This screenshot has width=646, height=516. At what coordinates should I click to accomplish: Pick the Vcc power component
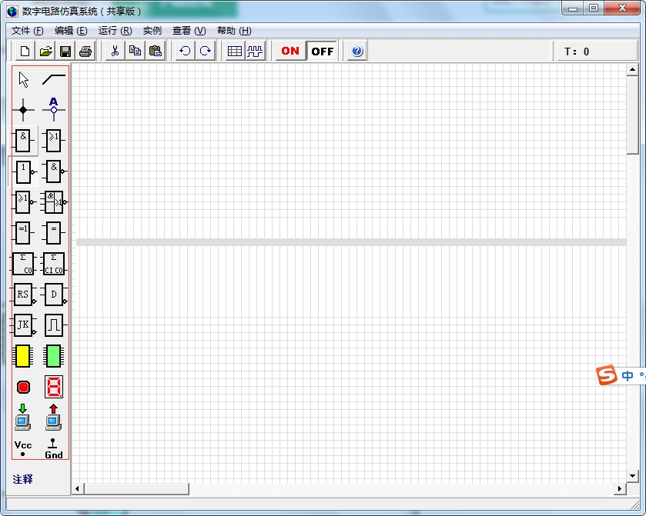click(x=23, y=448)
